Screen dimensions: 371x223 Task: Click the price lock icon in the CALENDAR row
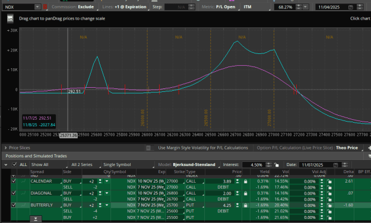246,181
